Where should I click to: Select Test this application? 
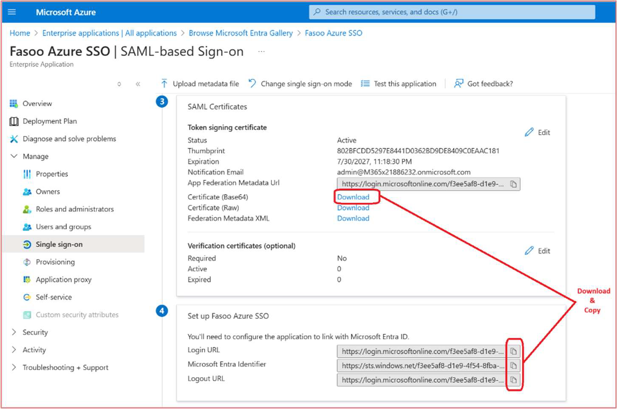(405, 84)
